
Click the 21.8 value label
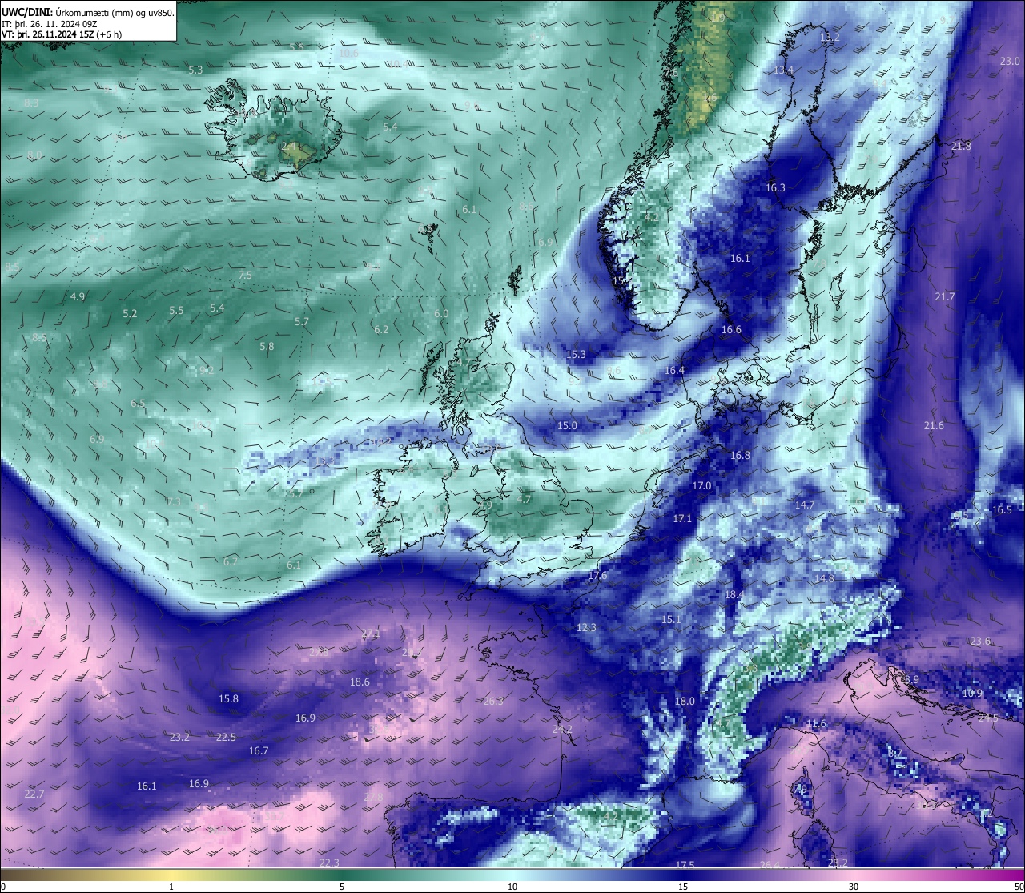961,146
